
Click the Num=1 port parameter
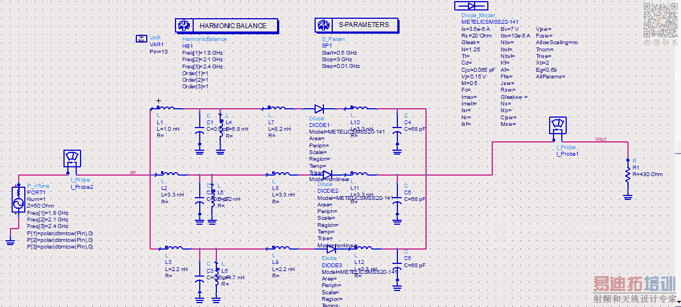coord(36,199)
